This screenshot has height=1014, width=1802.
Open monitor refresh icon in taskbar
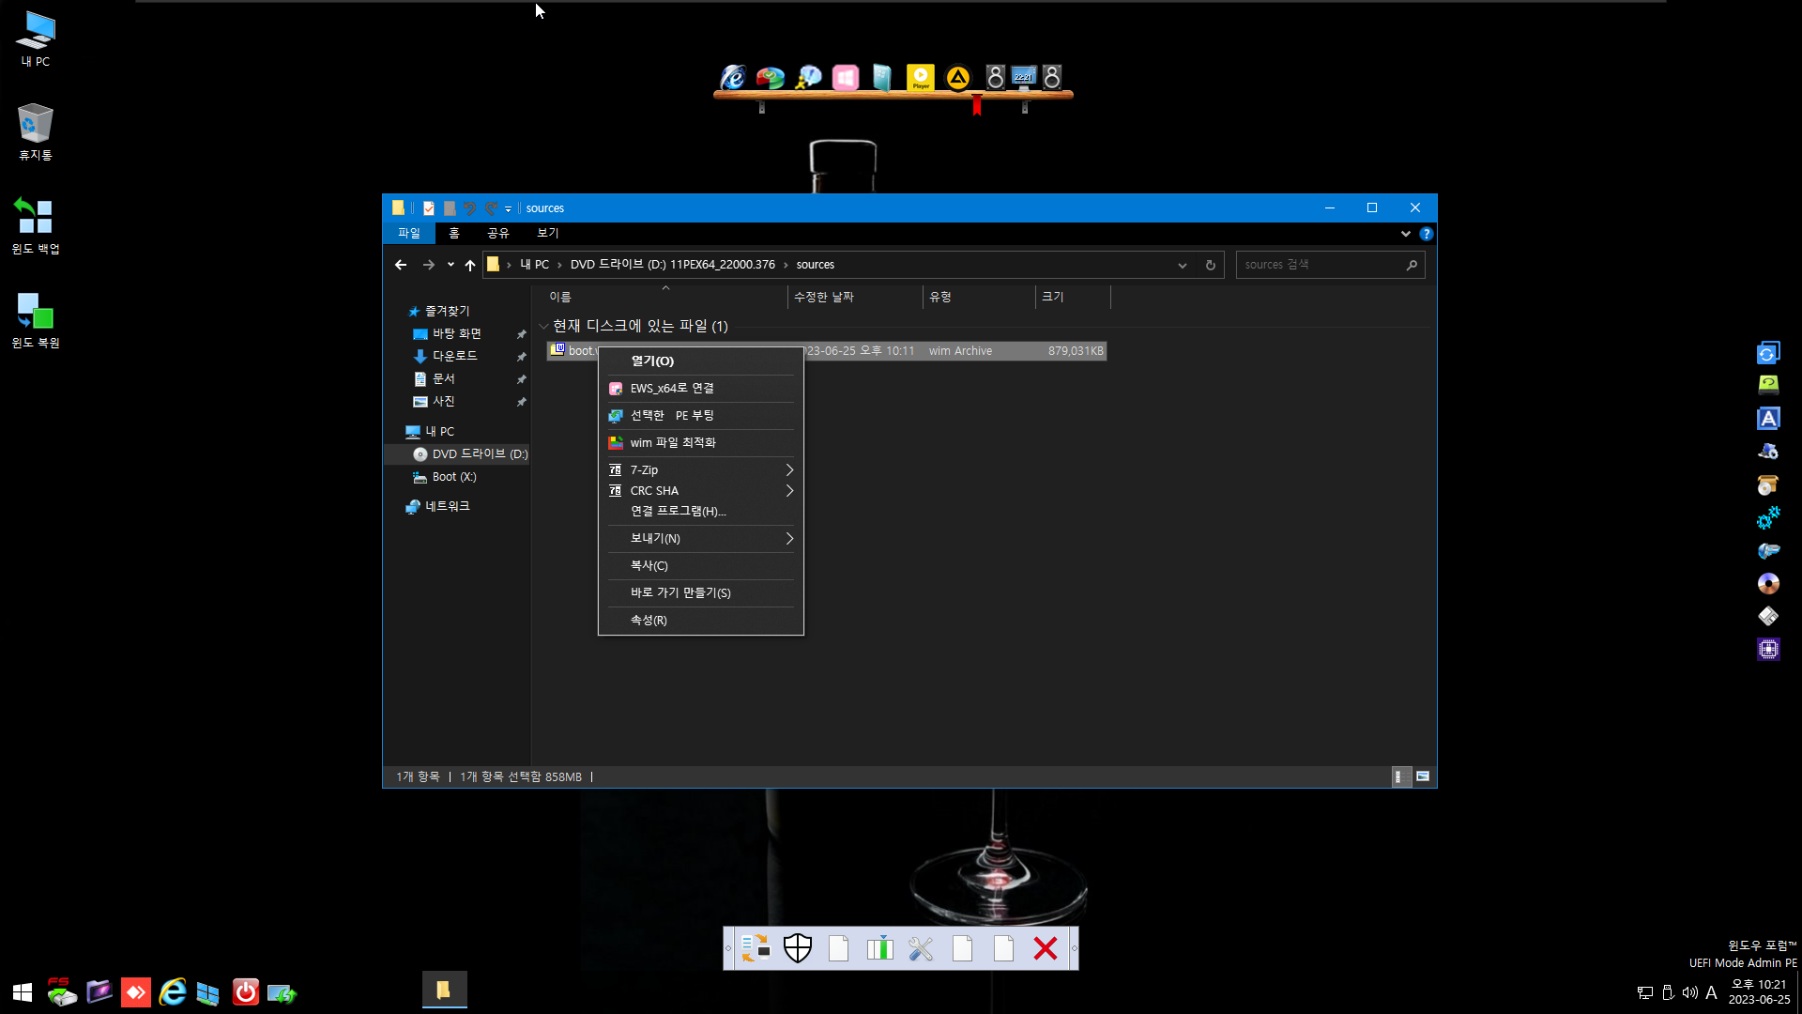point(282,992)
